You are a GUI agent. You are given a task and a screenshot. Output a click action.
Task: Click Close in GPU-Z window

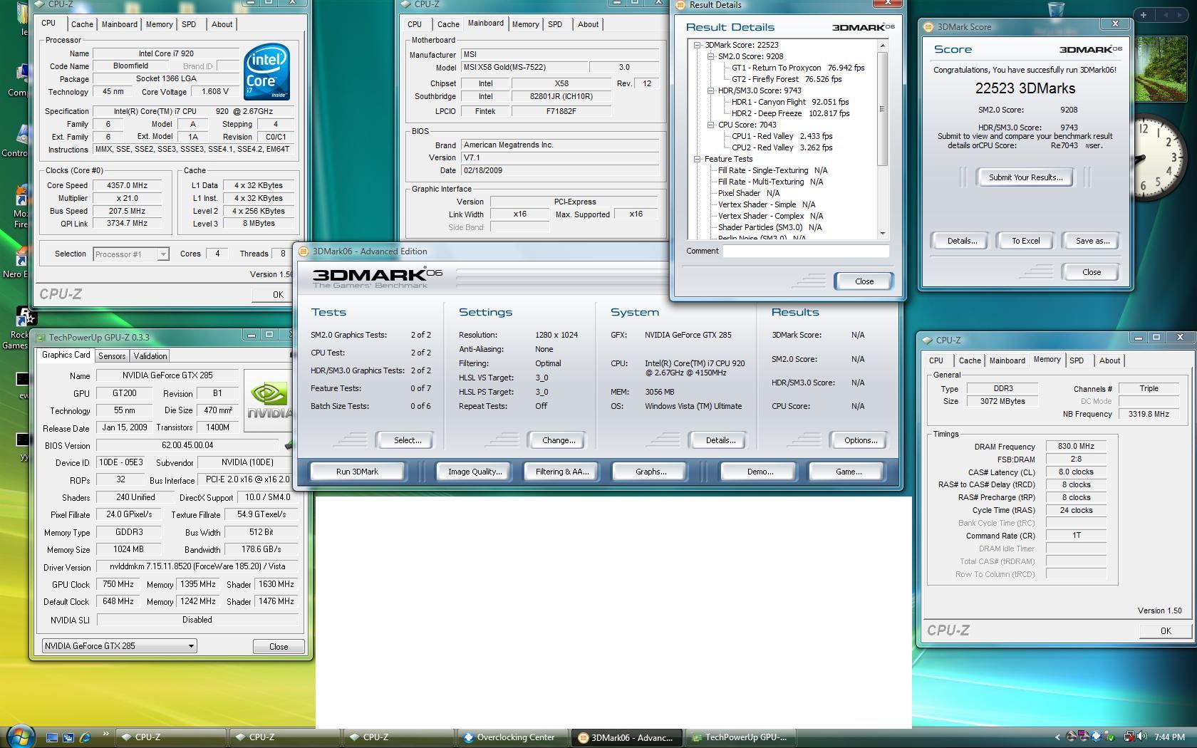point(279,647)
